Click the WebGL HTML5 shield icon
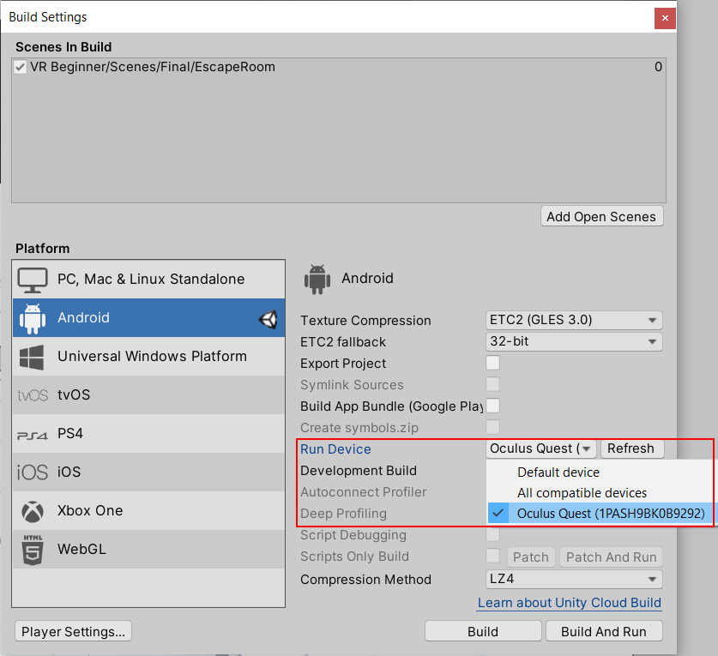This screenshot has height=656, width=718. pos(33,550)
